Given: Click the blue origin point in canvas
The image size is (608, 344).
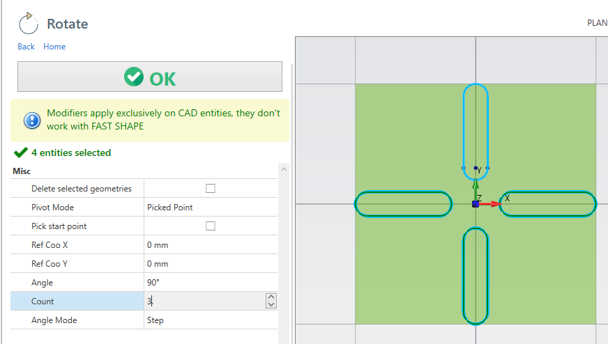Looking at the screenshot, I should [x=476, y=204].
